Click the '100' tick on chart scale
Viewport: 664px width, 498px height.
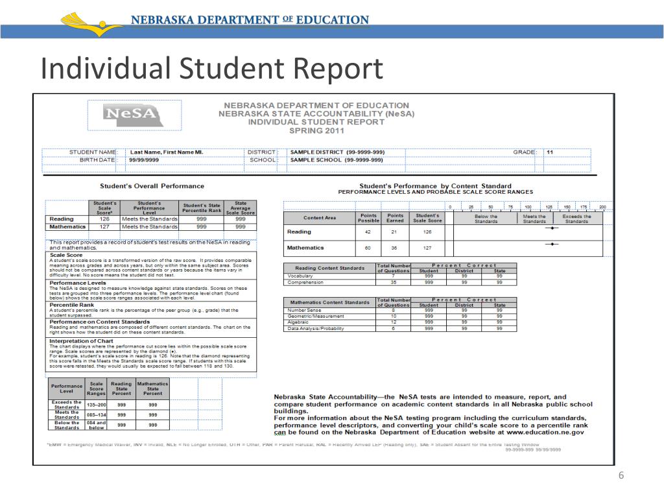(x=528, y=207)
